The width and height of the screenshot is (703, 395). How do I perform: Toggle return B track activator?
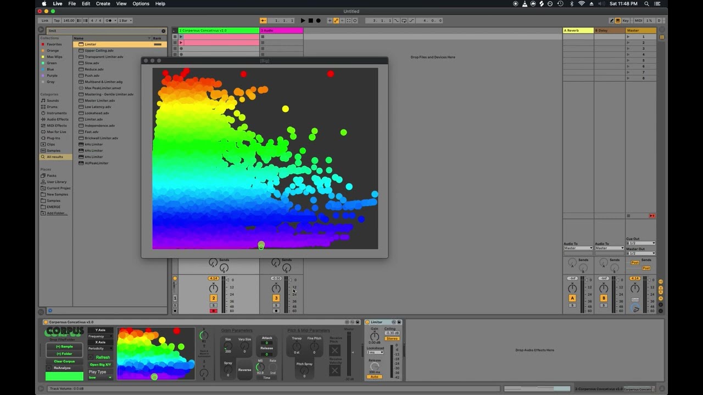click(604, 298)
